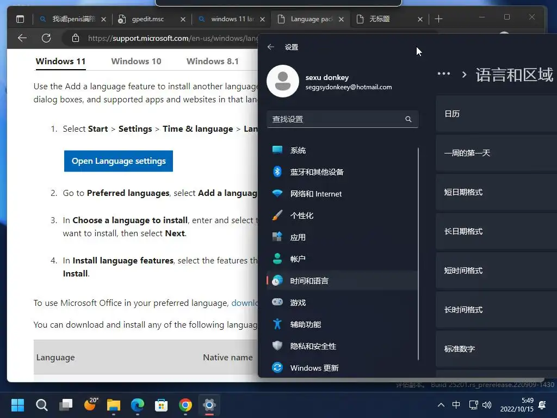Switch to the gpedit.msc browser tab

148,19
